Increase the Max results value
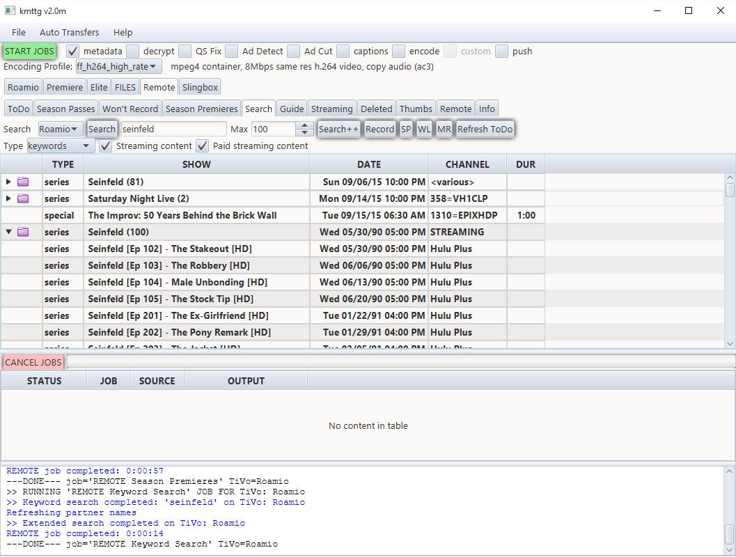736x557 pixels. coord(304,125)
